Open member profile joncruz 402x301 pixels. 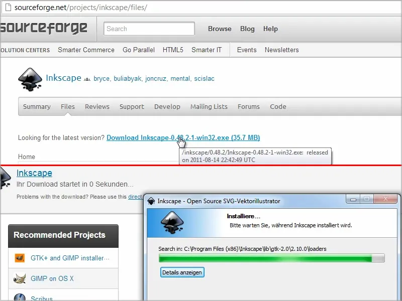pos(156,79)
